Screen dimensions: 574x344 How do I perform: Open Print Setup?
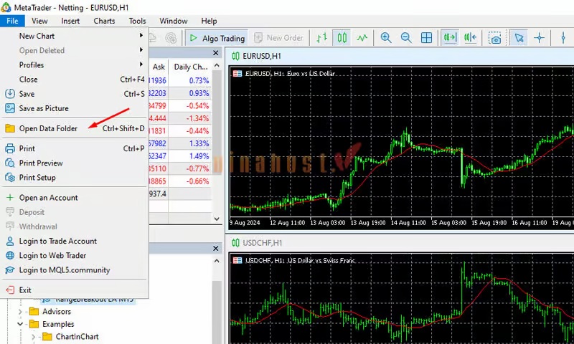pos(75,177)
